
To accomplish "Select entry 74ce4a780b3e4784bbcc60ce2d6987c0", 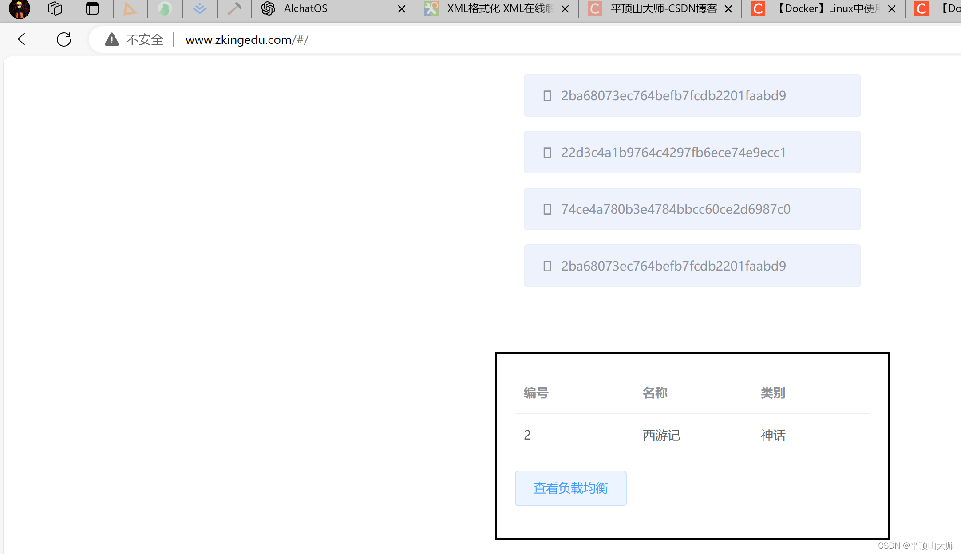I will pos(692,209).
